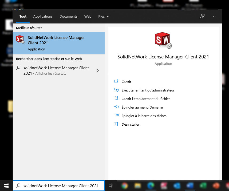Click SolidNetWork License Manager Client 2021 title
Viewport: 229px width, 191px height.
click(163, 57)
